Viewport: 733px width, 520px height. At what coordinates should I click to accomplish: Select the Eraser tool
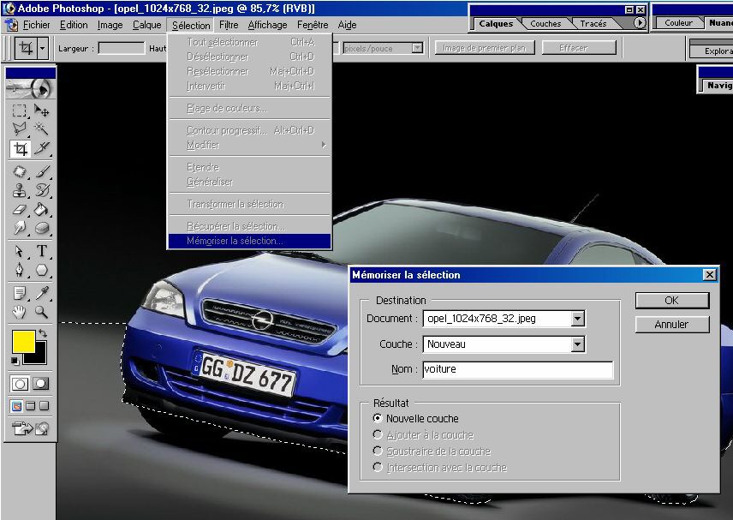click(20, 209)
